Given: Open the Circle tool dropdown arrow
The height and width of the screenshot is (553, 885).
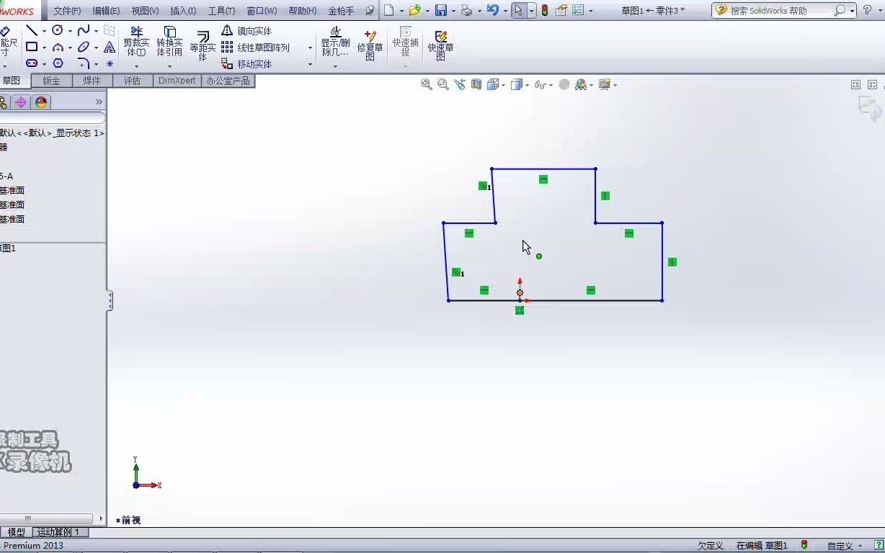Looking at the screenshot, I should tap(68, 30).
